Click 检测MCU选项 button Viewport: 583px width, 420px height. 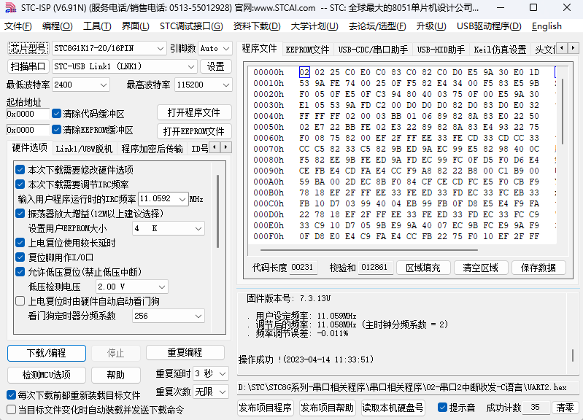[47, 375]
